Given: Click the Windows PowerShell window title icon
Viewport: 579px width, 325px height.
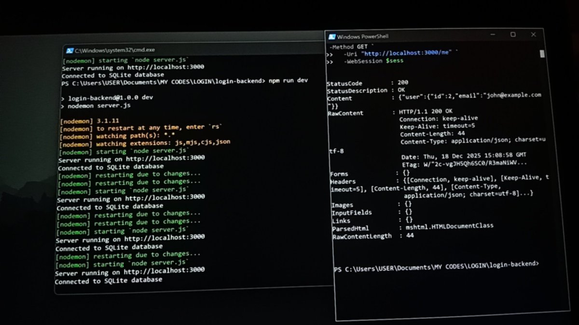Looking at the screenshot, I should (332, 37).
